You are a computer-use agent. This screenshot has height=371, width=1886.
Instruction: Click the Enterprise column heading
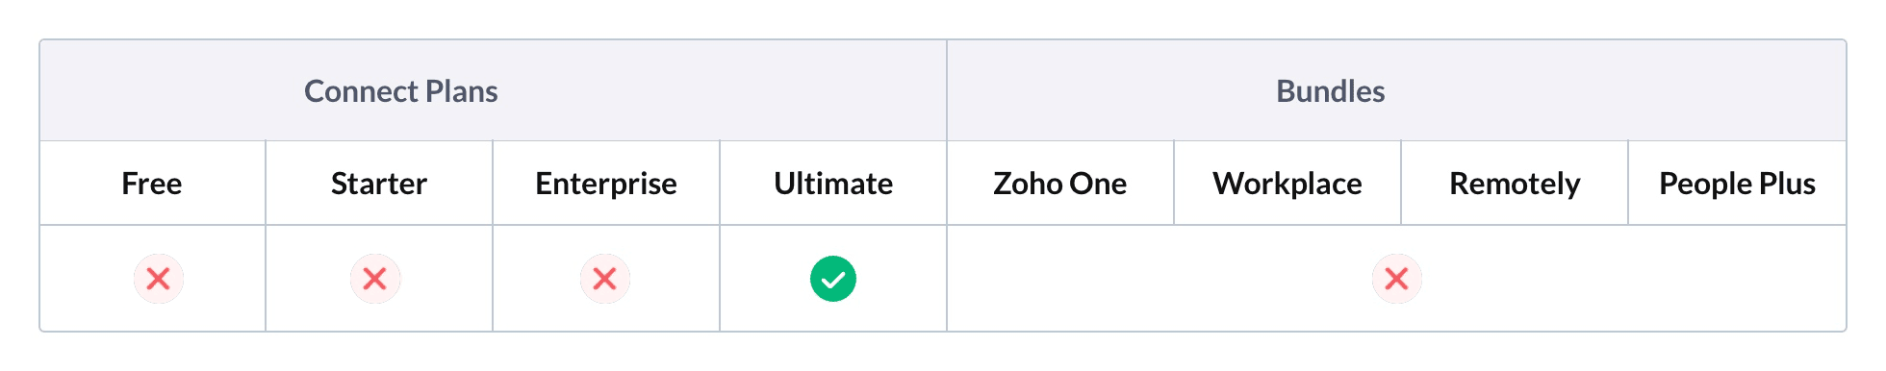click(x=606, y=184)
